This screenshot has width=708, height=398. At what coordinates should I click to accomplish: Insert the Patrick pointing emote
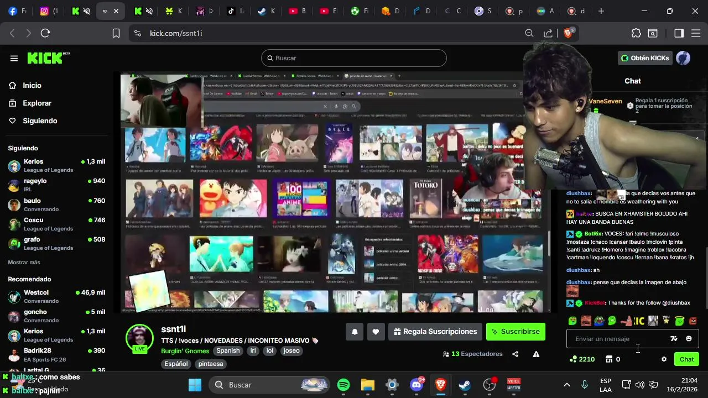626,321
